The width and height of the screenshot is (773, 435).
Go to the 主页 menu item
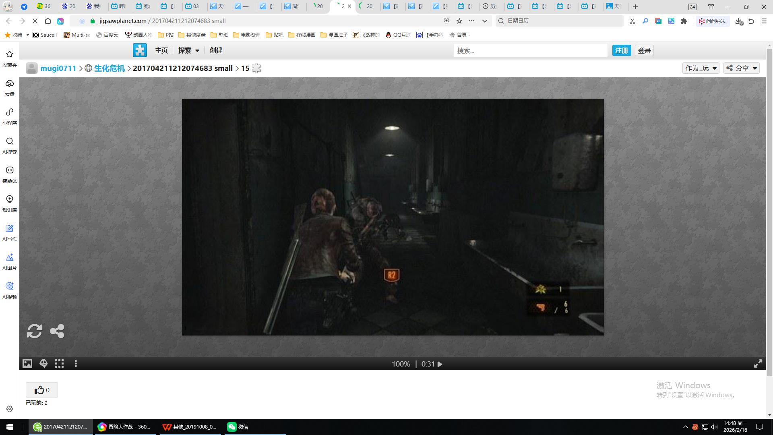click(161, 50)
